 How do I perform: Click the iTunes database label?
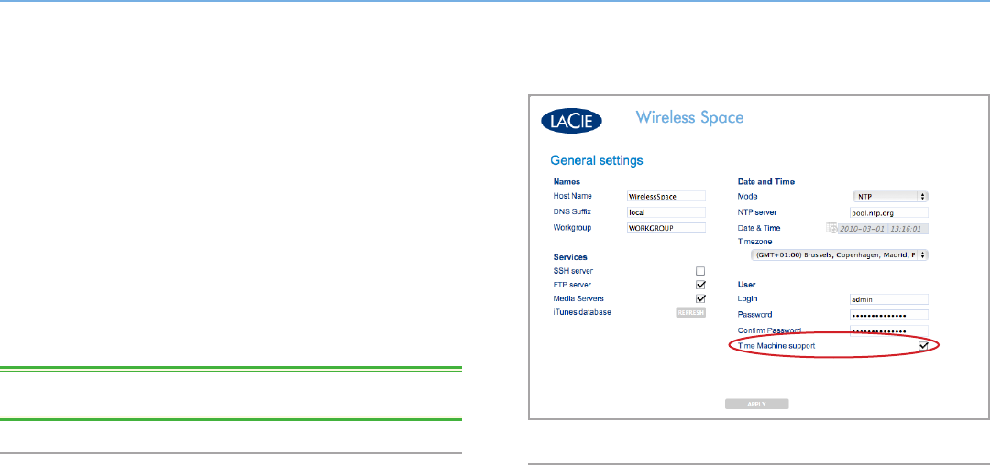click(x=582, y=312)
